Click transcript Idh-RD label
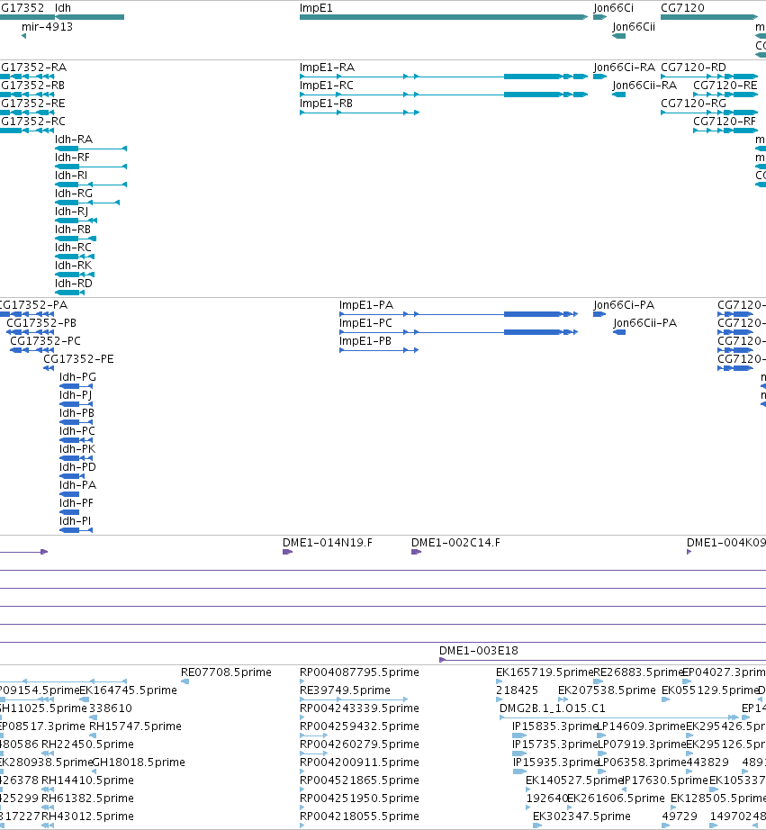The width and height of the screenshot is (766, 830). point(74,284)
